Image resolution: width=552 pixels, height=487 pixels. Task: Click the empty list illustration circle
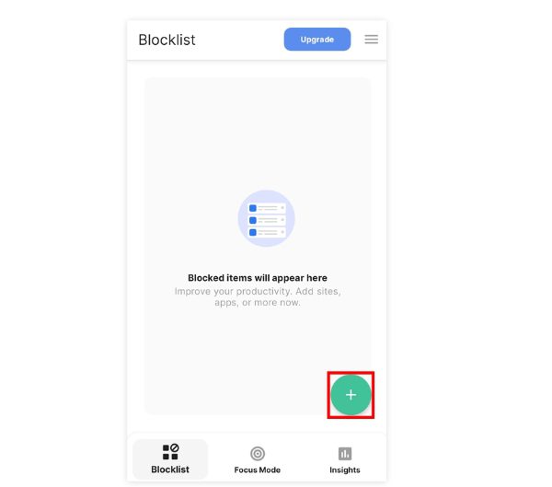click(x=266, y=218)
